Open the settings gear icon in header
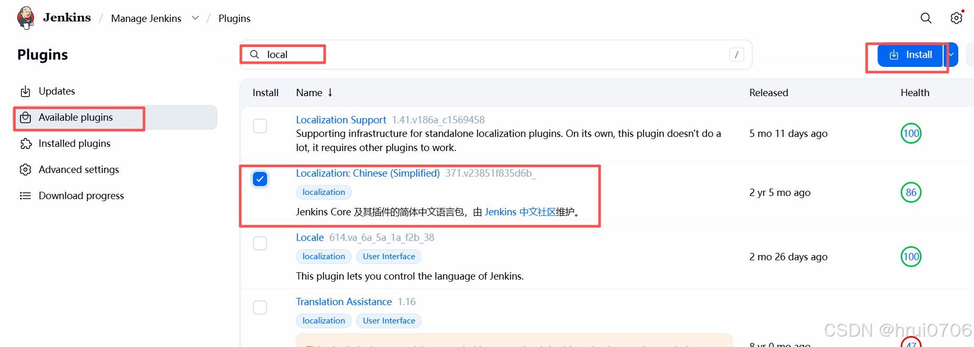Image resolution: width=974 pixels, height=347 pixels. click(x=956, y=18)
